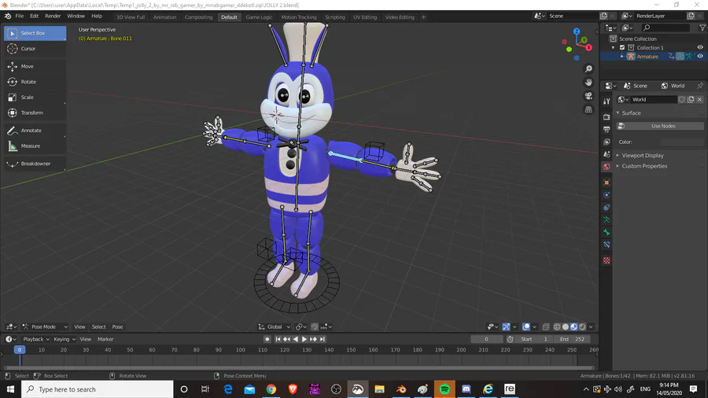This screenshot has width=708, height=398.
Task: Open Armature data properties tab
Action: pyautogui.click(x=607, y=219)
